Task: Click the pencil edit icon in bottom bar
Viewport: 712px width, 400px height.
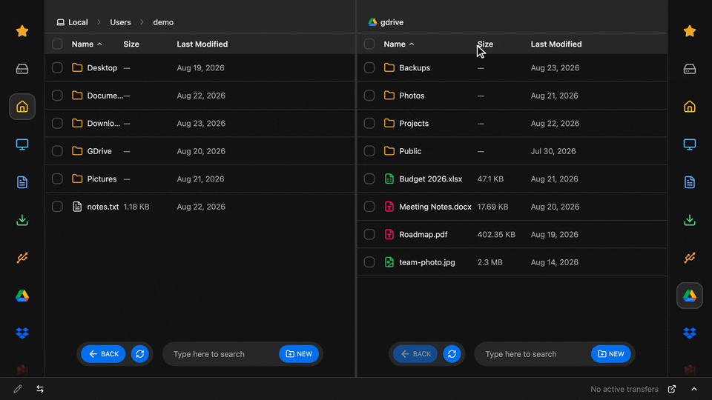Action: click(x=18, y=389)
